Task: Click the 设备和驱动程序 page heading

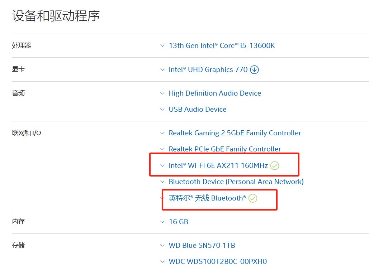Action: 55,16
